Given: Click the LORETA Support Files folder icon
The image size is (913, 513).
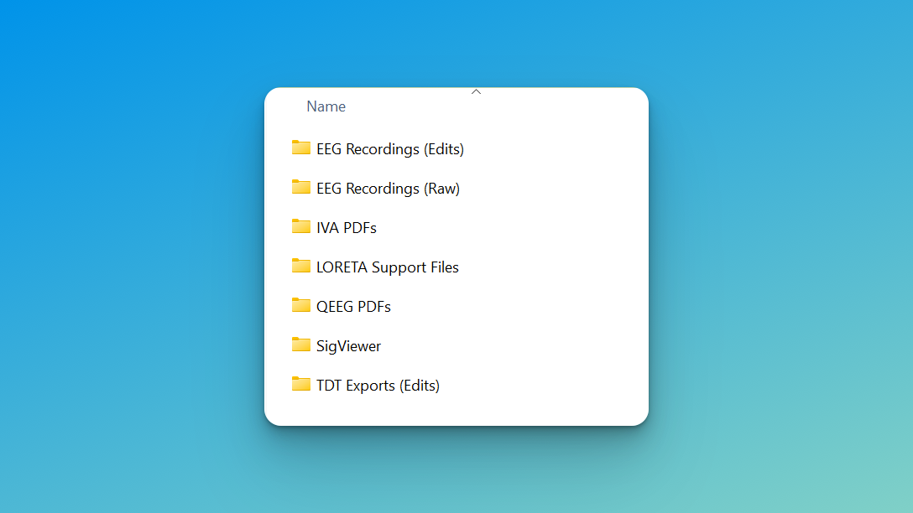Looking at the screenshot, I should 301,267.
